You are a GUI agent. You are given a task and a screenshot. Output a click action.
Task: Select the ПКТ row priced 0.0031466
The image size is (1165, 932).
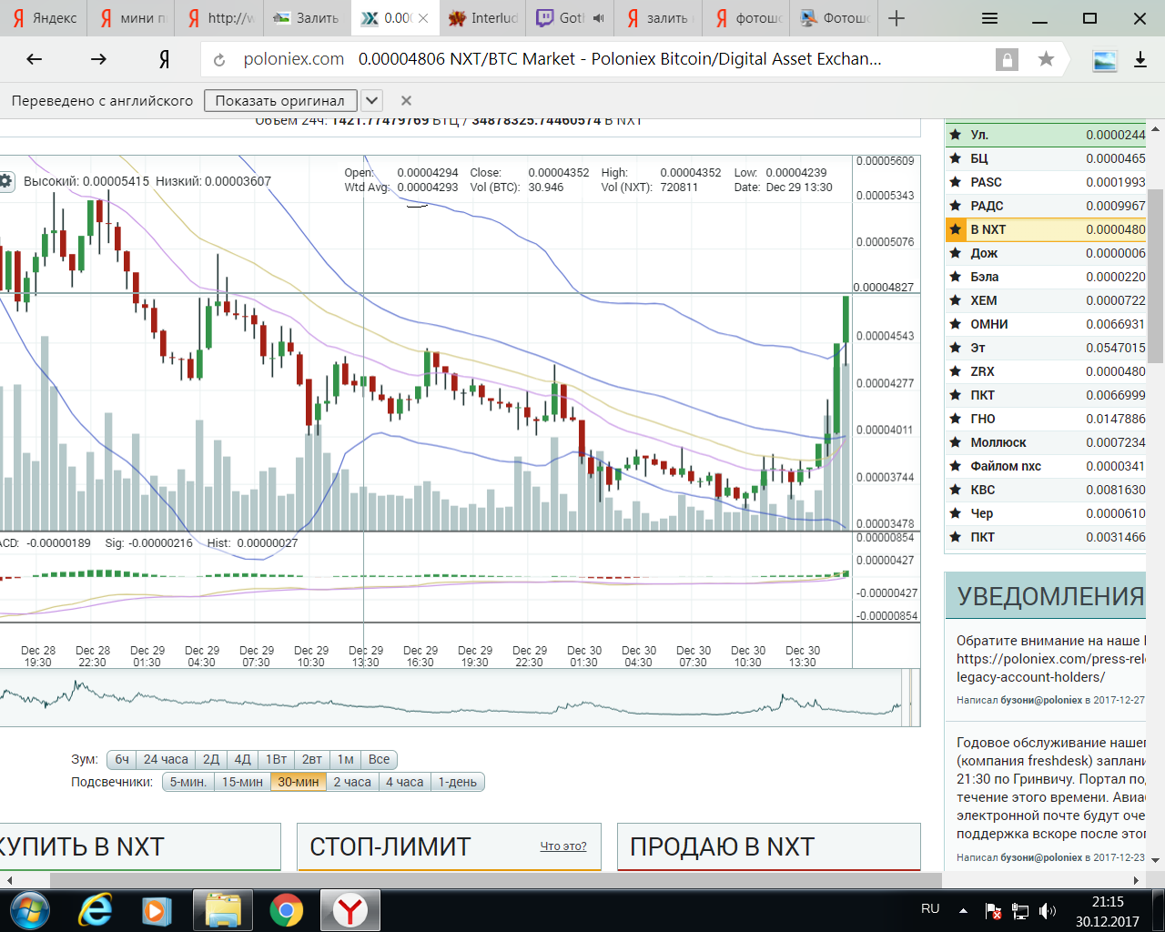1046,537
